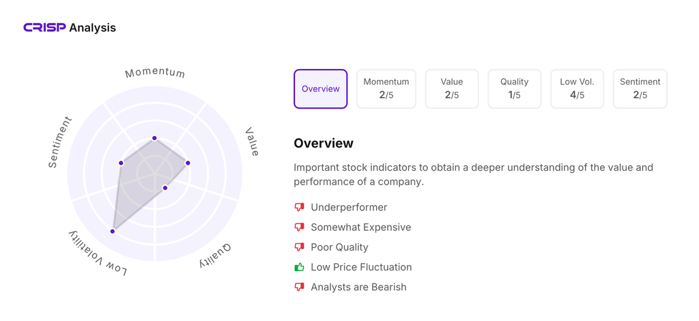The image size is (699, 321).
Task: Click the Quality data point on radar chart
Action: (x=165, y=188)
